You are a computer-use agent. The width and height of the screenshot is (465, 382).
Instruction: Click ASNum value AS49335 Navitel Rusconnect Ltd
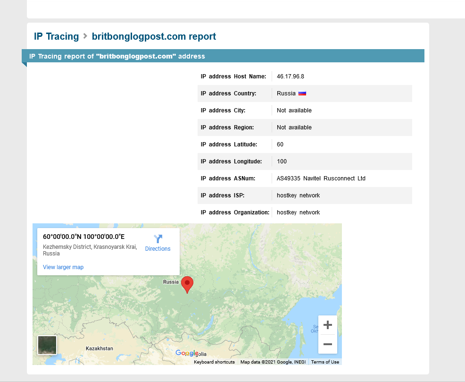(321, 178)
